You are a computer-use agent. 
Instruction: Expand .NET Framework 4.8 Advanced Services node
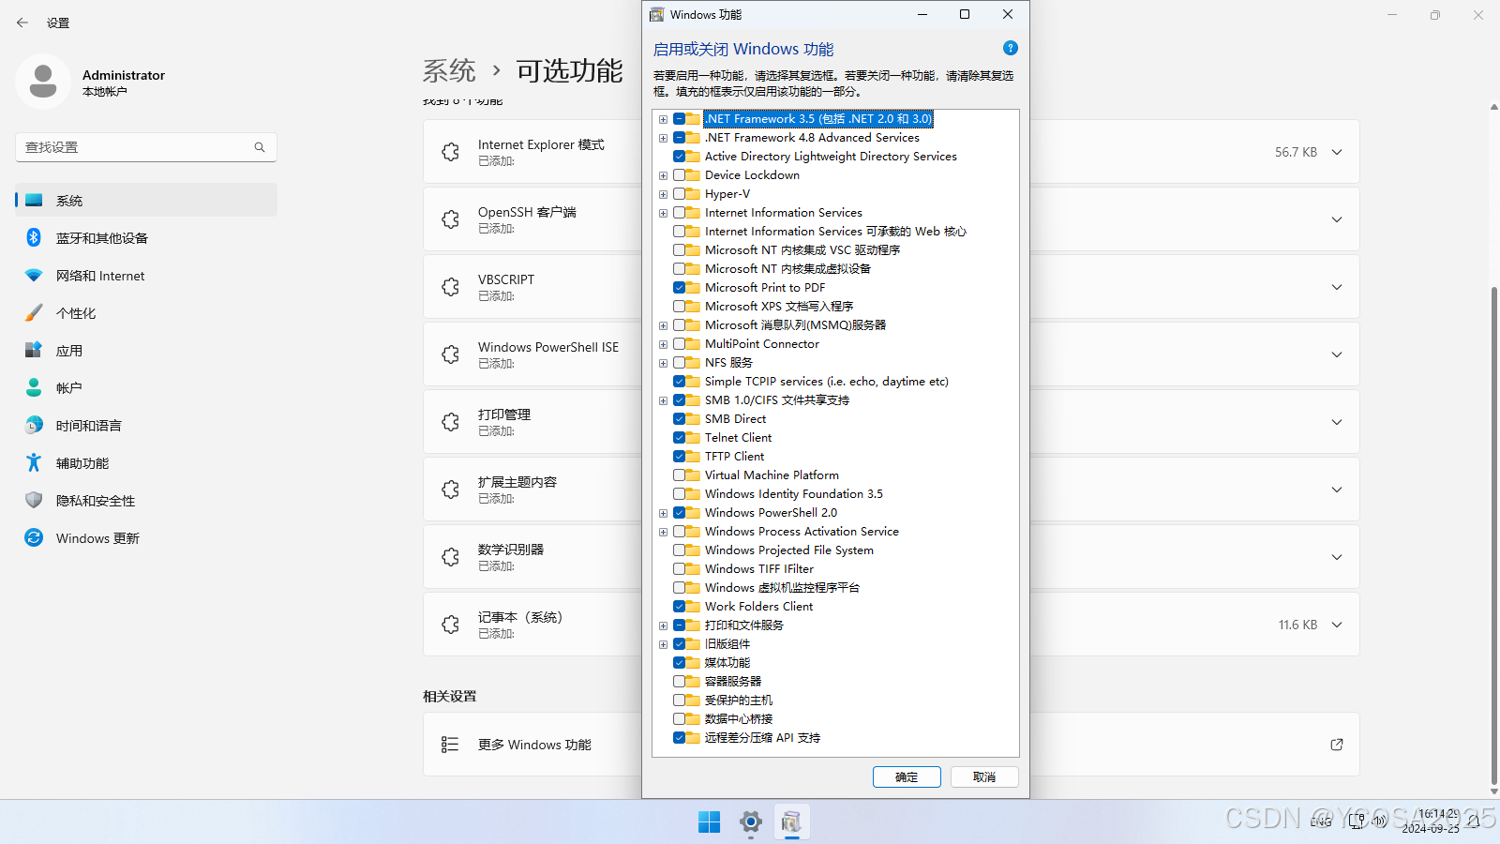[663, 138]
